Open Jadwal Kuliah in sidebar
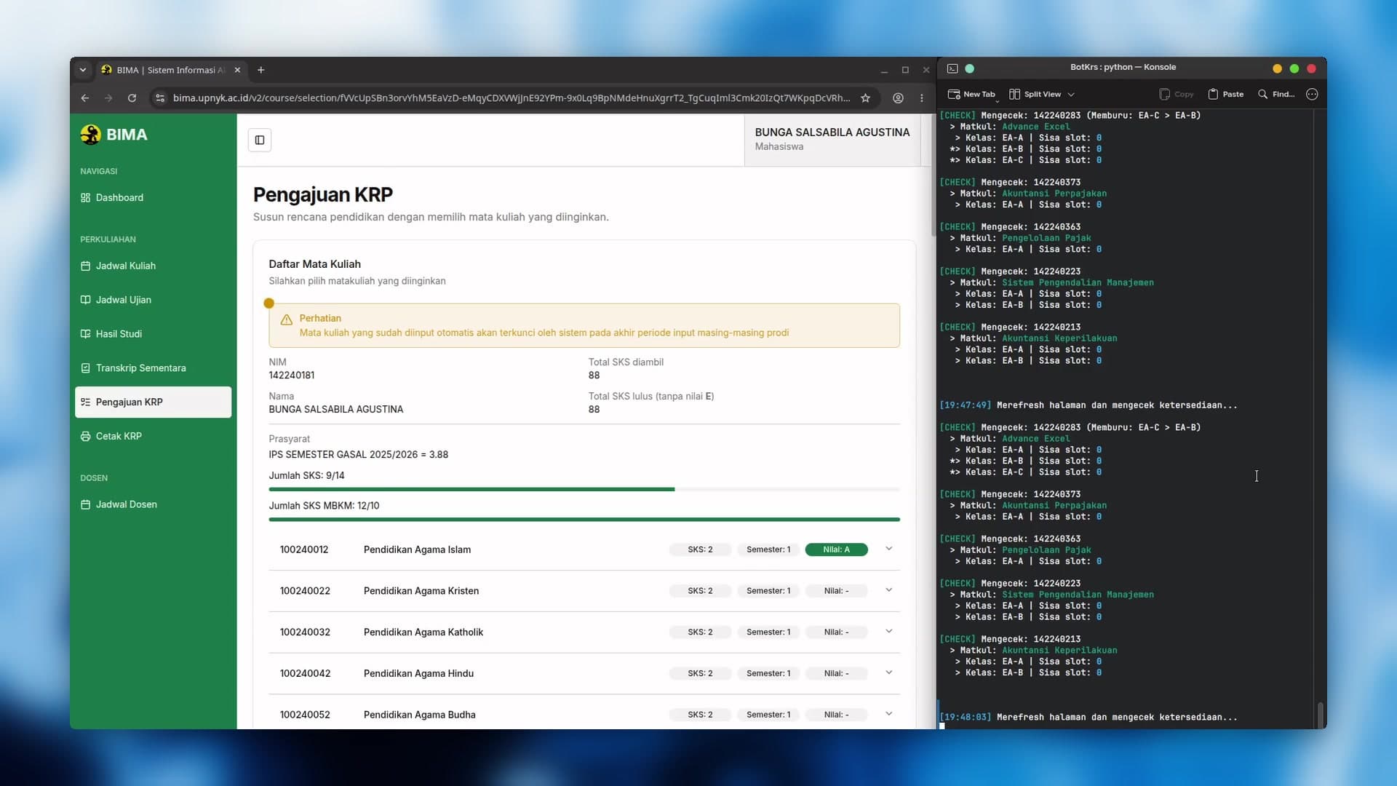The image size is (1397, 786). coord(153,266)
